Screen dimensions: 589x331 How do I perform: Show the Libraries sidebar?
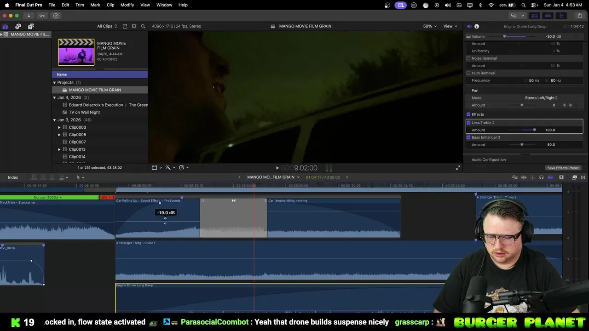click(5, 26)
